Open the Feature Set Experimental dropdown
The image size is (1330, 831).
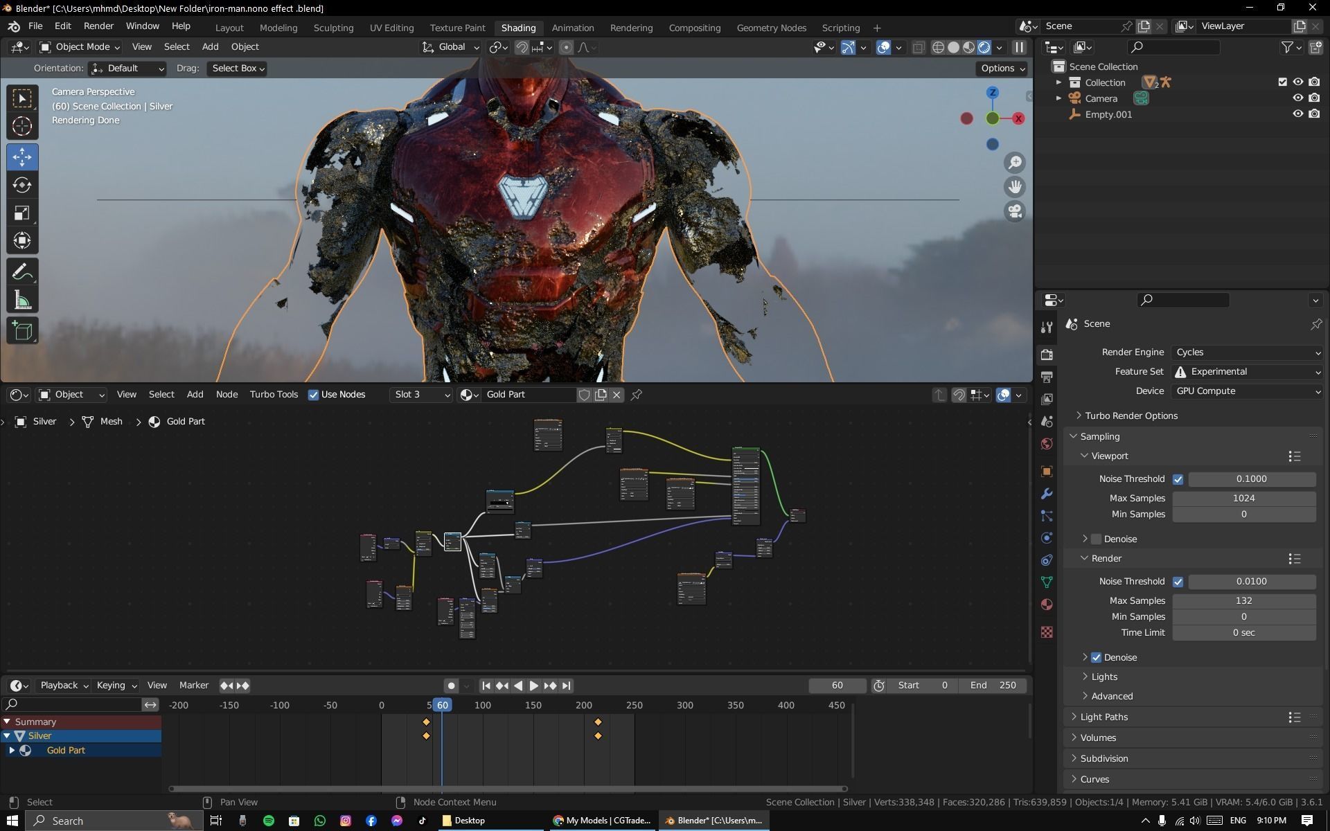(x=1248, y=372)
